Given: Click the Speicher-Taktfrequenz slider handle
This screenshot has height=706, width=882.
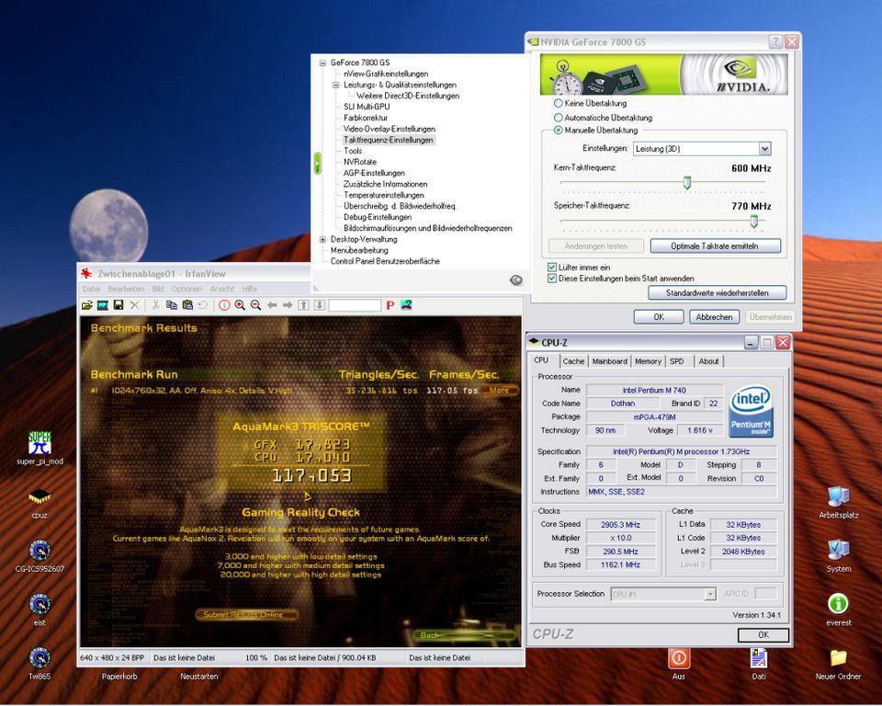Looking at the screenshot, I should tap(753, 222).
